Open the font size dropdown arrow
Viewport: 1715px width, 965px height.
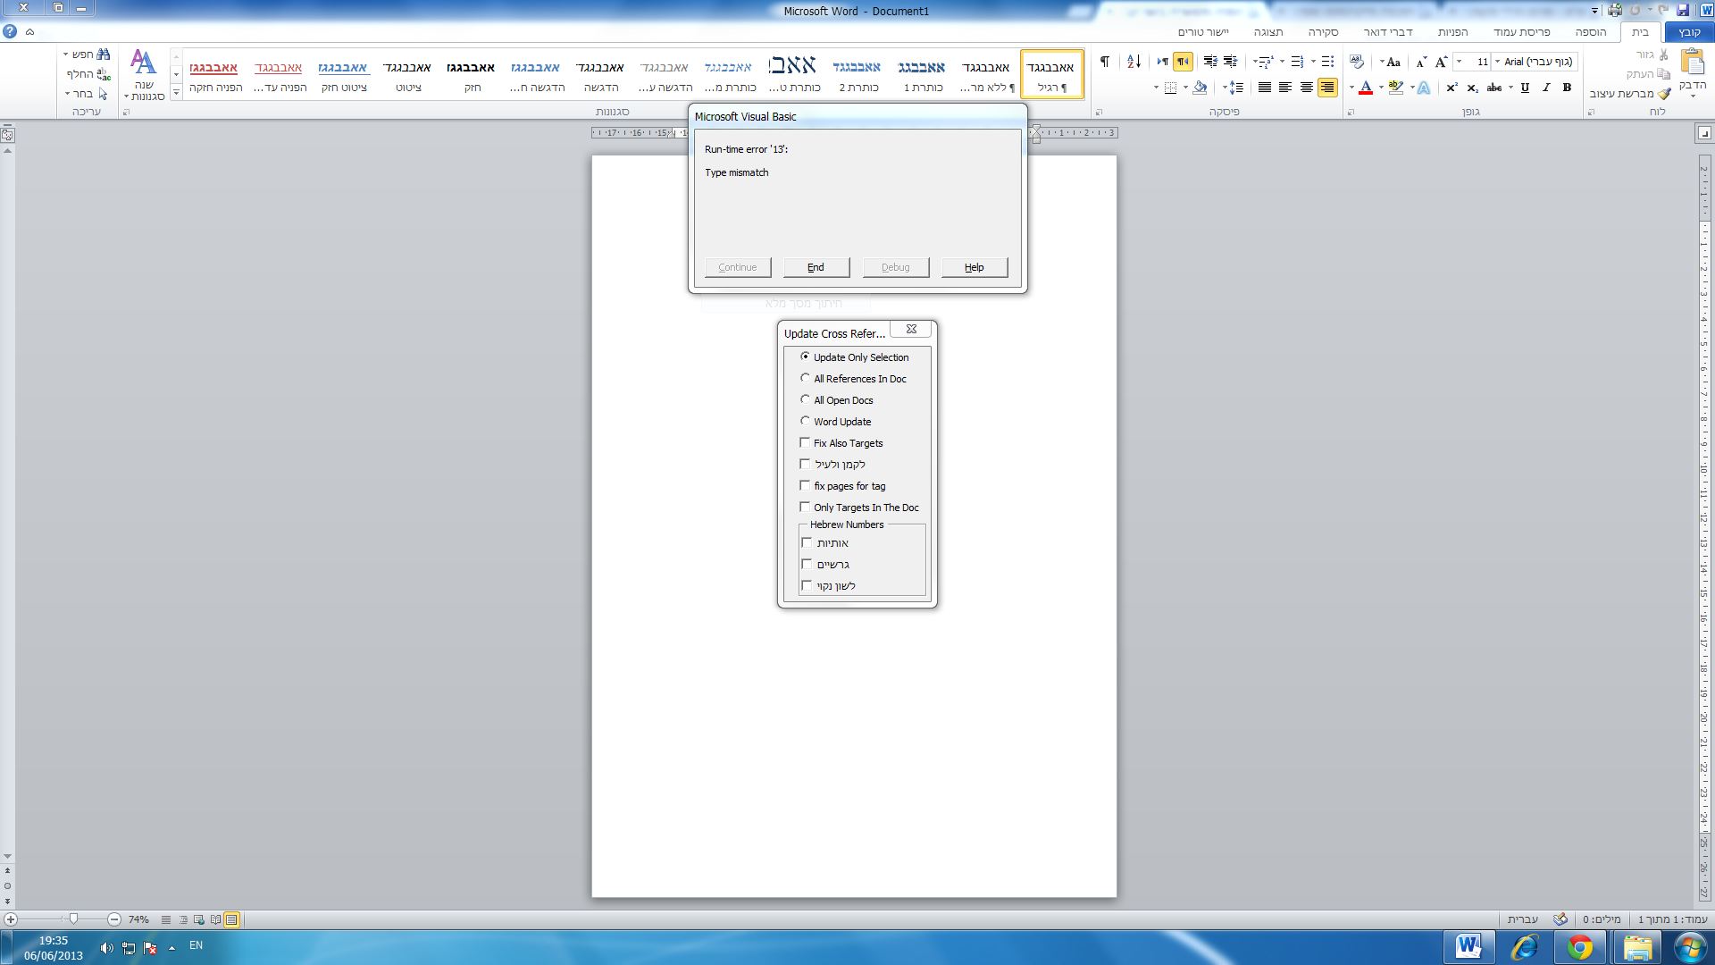pyautogui.click(x=1460, y=62)
